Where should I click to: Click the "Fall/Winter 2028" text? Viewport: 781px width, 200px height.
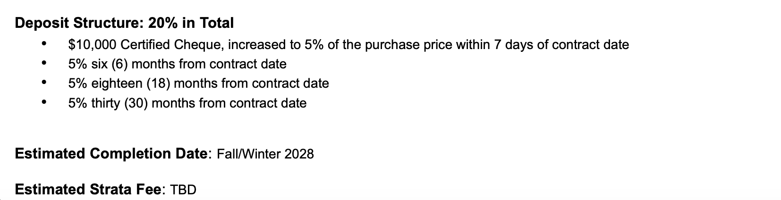pyautogui.click(x=265, y=155)
